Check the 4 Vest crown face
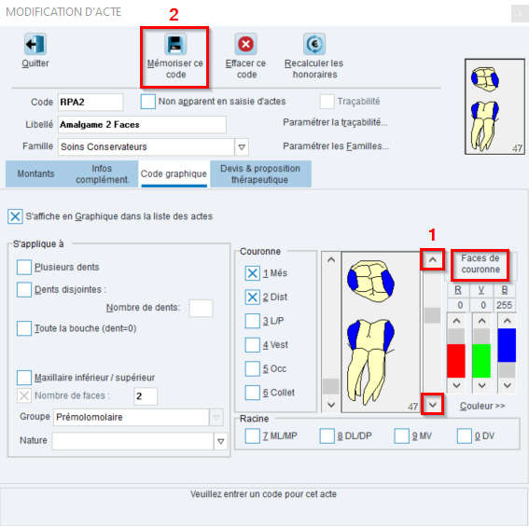The width and height of the screenshot is (529, 526). [x=252, y=345]
